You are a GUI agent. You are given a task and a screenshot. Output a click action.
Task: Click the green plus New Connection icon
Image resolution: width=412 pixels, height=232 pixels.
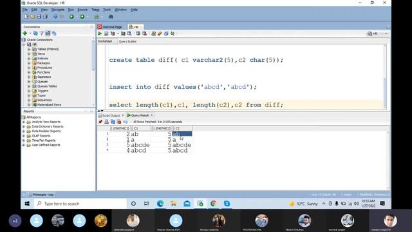(x=25, y=33)
